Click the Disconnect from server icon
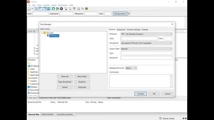Screen dimensions: 214x120 pyautogui.click(x=66, y=9)
